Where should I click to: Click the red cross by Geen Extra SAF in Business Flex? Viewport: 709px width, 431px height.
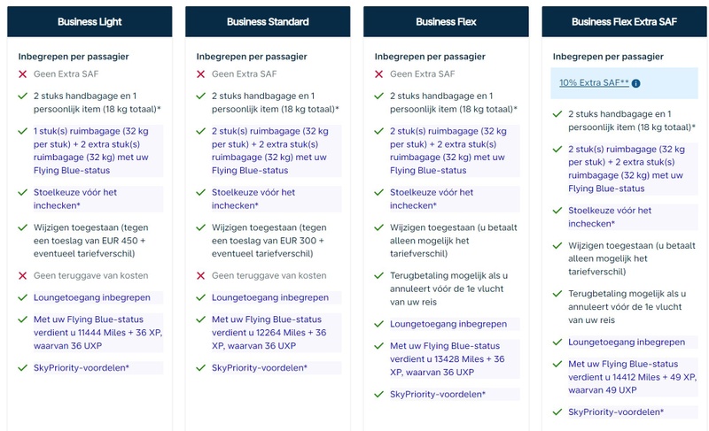pyautogui.click(x=379, y=74)
